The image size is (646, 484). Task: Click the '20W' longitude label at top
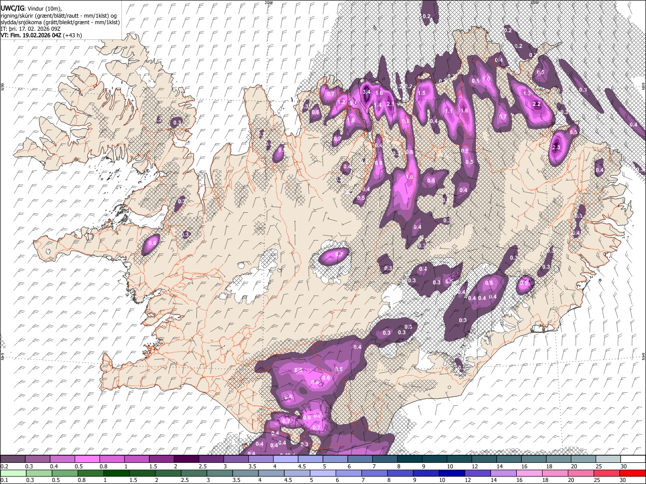pos(268,3)
